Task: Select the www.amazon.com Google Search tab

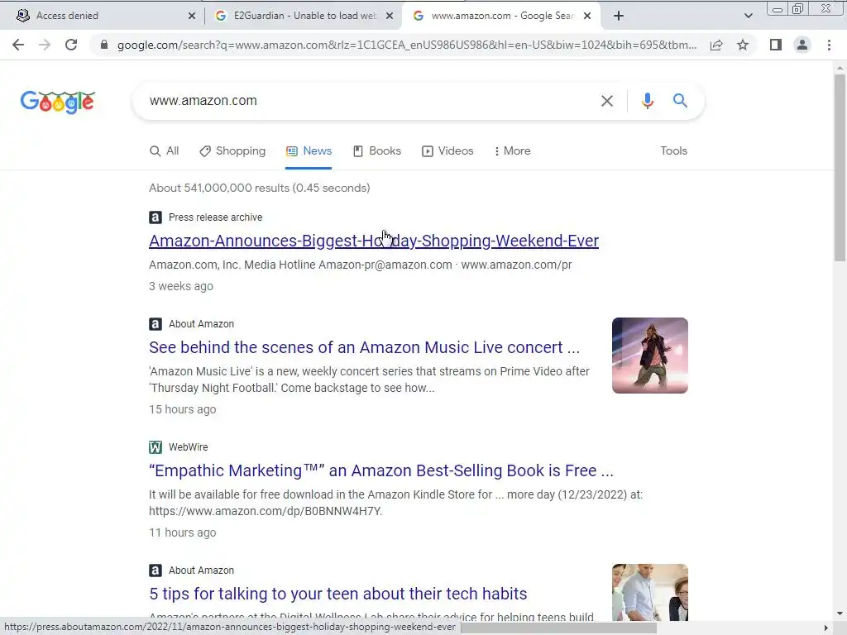Action: pos(502,16)
